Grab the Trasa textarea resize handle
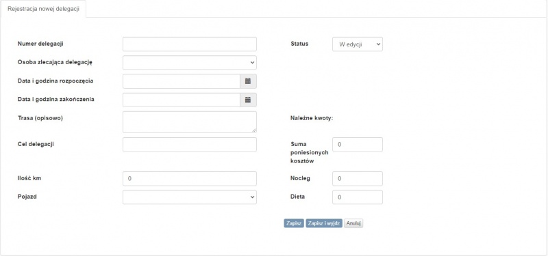Screen dimensions: 548x256 click(254, 130)
